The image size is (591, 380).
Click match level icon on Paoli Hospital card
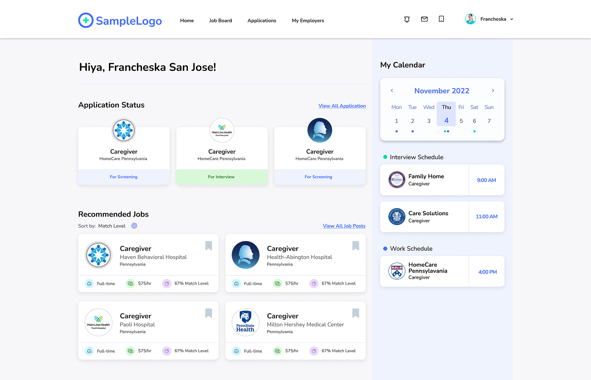(x=167, y=351)
